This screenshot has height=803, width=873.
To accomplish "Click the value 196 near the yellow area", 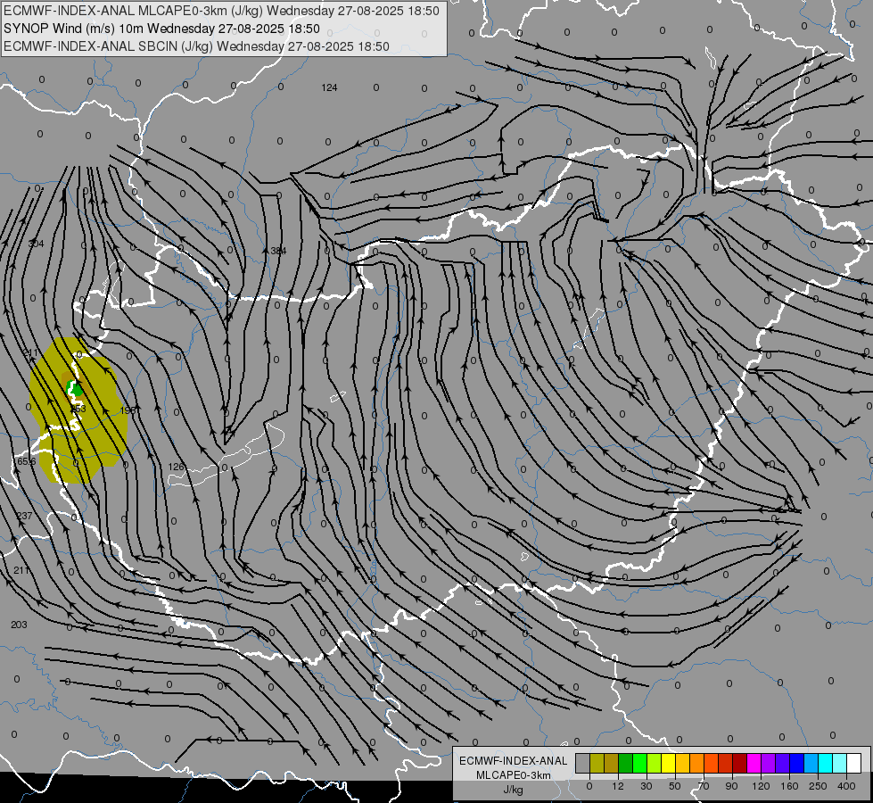I will click(x=128, y=410).
